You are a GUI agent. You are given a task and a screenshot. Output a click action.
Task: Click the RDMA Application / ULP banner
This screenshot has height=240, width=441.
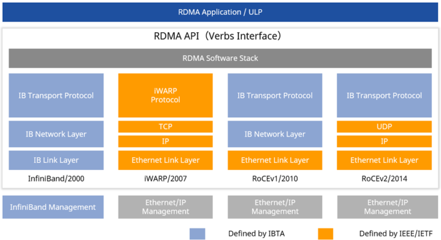220,11
